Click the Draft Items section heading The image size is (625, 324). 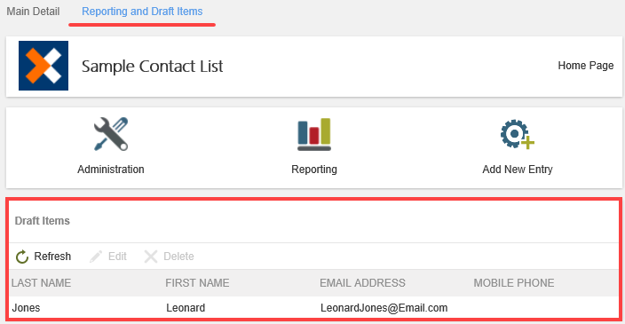[x=43, y=221]
